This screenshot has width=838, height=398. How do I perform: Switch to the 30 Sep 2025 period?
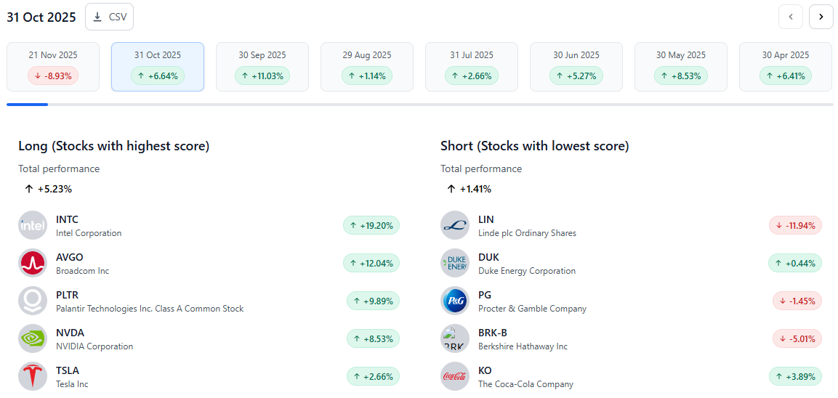tap(262, 67)
